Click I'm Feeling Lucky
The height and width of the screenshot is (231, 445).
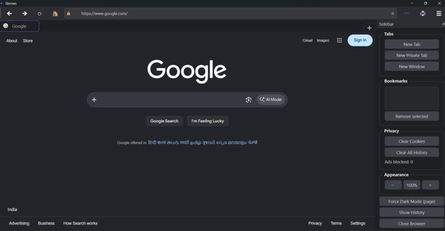click(x=208, y=121)
